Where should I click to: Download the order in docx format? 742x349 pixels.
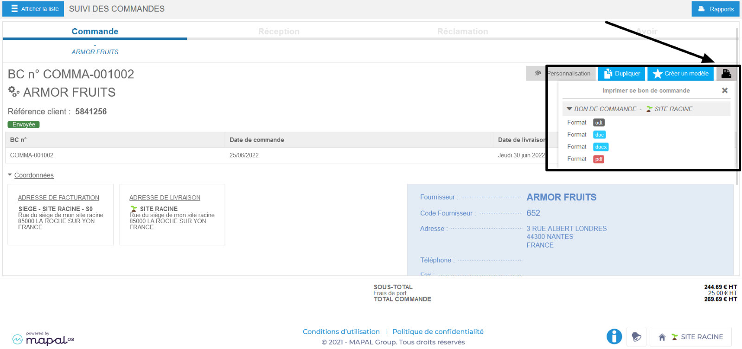point(601,147)
